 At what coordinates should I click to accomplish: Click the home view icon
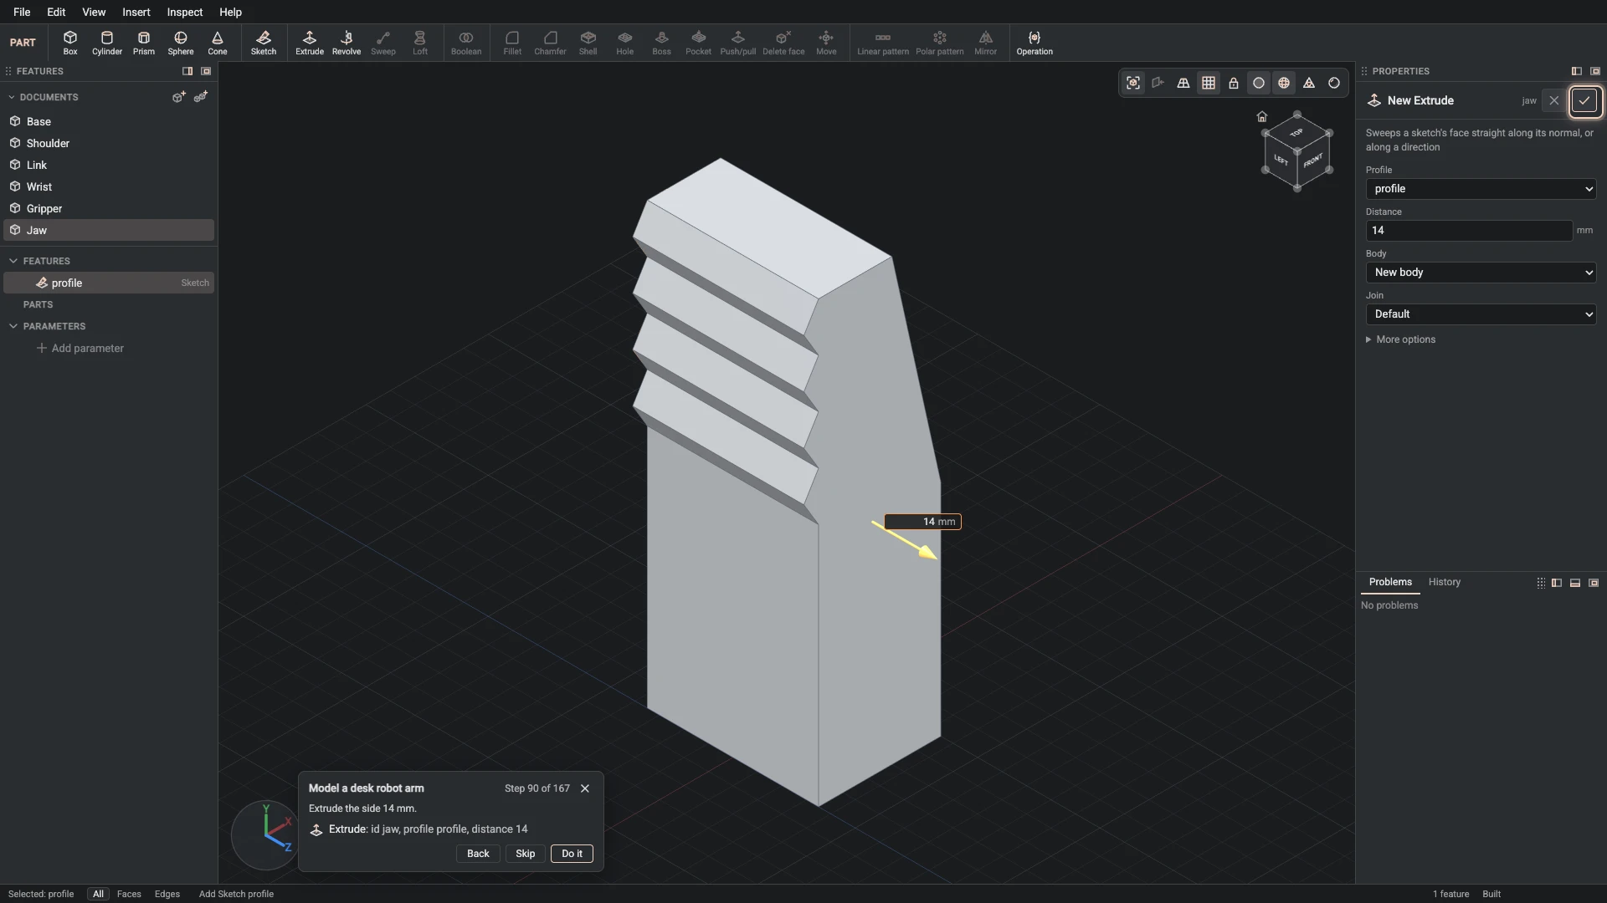1262,116
